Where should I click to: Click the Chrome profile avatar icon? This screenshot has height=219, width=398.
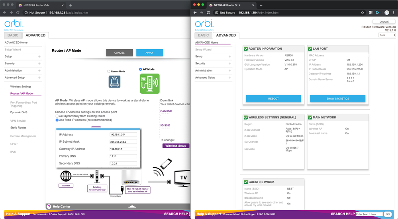coord(386,13)
